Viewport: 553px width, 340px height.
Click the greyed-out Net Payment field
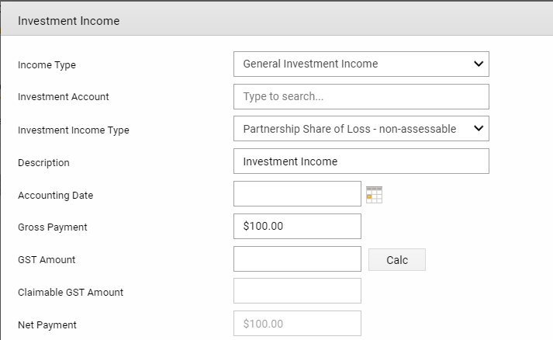297,324
